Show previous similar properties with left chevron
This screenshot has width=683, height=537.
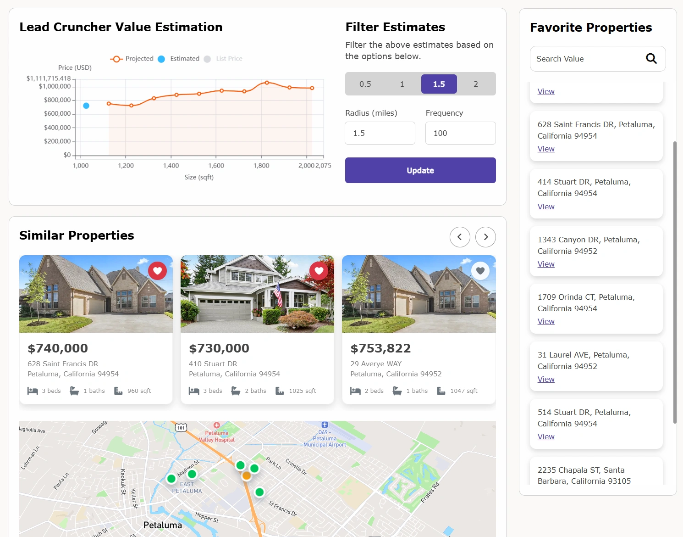click(x=460, y=237)
